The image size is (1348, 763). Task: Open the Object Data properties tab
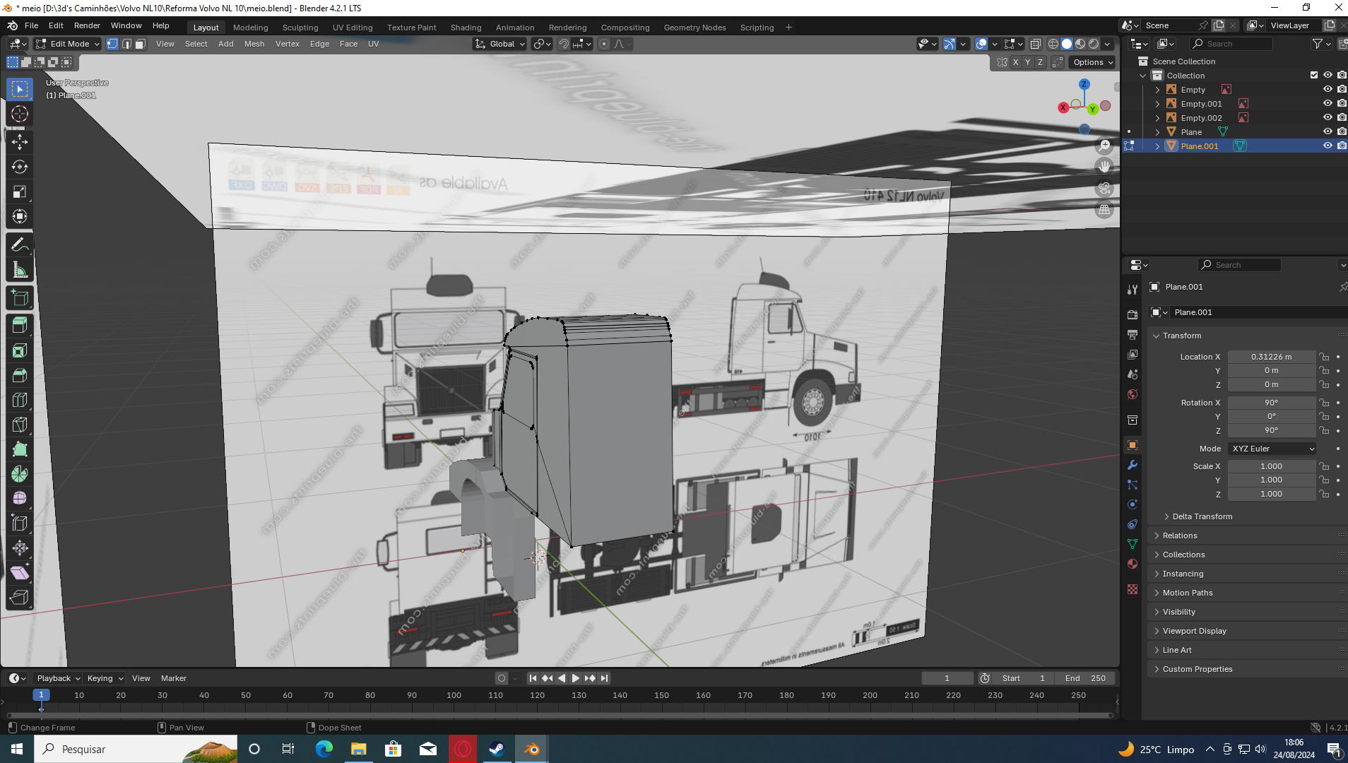point(1133,544)
